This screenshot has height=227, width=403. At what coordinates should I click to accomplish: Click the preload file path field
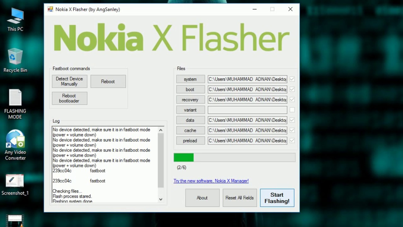(x=247, y=141)
